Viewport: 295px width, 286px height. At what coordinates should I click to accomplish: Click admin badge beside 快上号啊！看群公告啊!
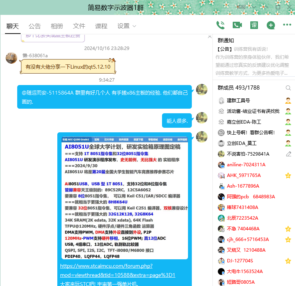(x=288, y=133)
